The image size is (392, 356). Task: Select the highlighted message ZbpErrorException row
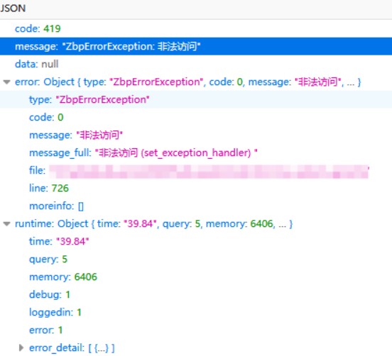click(x=196, y=46)
